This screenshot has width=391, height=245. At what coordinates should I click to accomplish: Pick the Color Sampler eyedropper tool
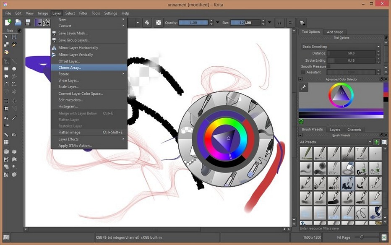14,118
